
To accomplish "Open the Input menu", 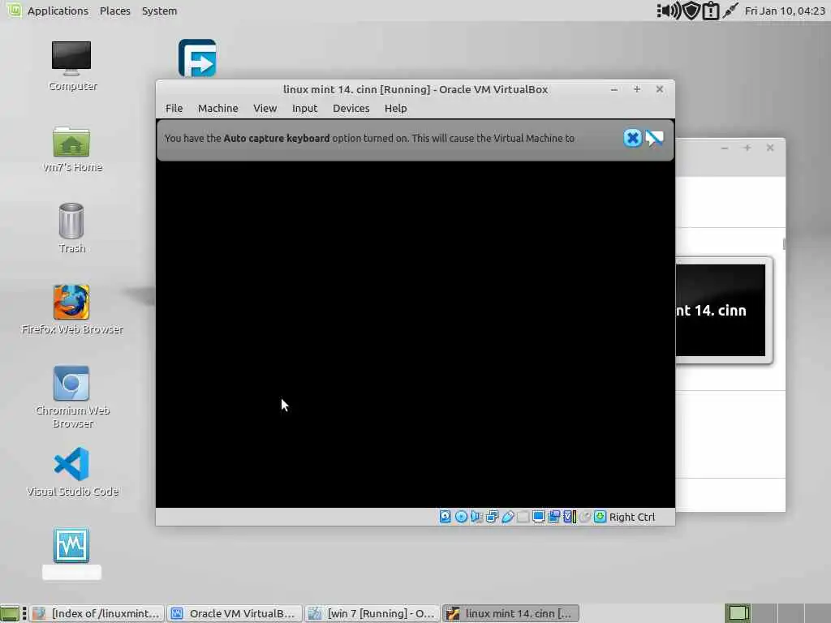I will pyautogui.click(x=305, y=108).
